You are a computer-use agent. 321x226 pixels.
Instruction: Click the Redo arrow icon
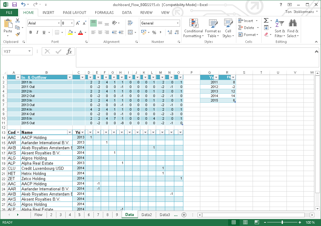[35, 4]
